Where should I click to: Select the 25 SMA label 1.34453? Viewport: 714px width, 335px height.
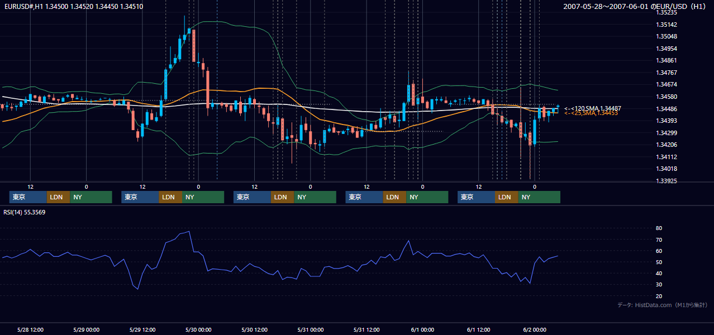pyautogui.click(x=591, y=113)
